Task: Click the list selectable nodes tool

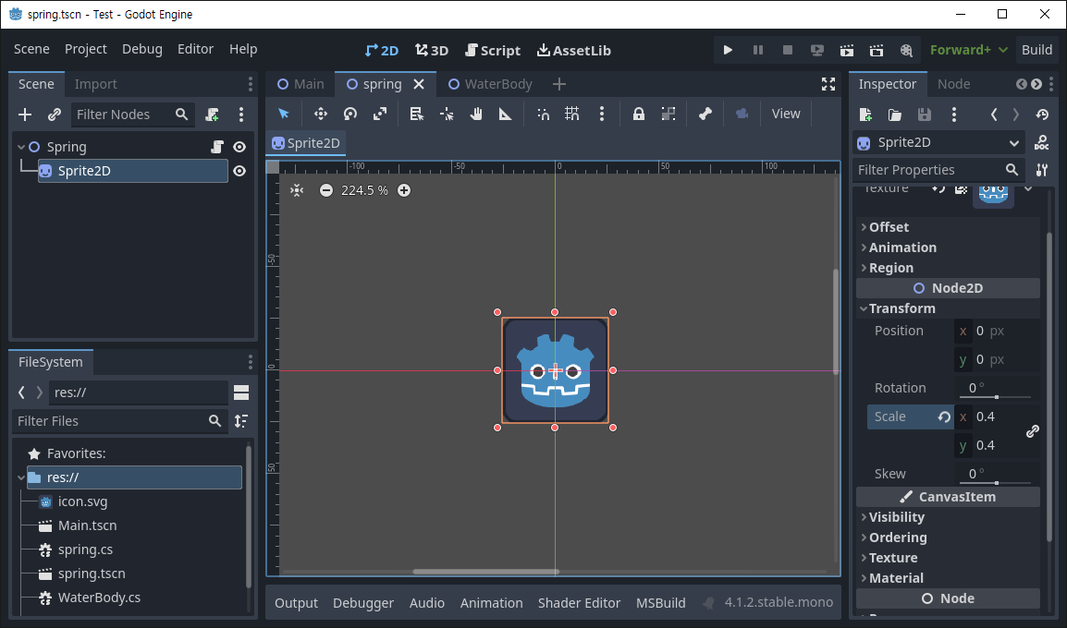Action: [416, 114]
